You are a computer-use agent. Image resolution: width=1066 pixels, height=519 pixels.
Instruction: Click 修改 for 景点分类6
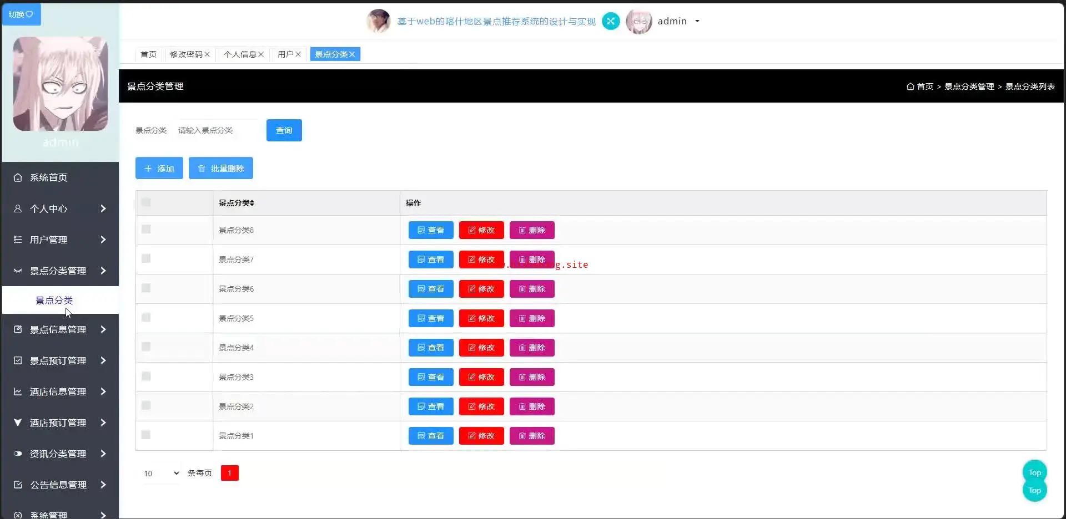(481, 289)
